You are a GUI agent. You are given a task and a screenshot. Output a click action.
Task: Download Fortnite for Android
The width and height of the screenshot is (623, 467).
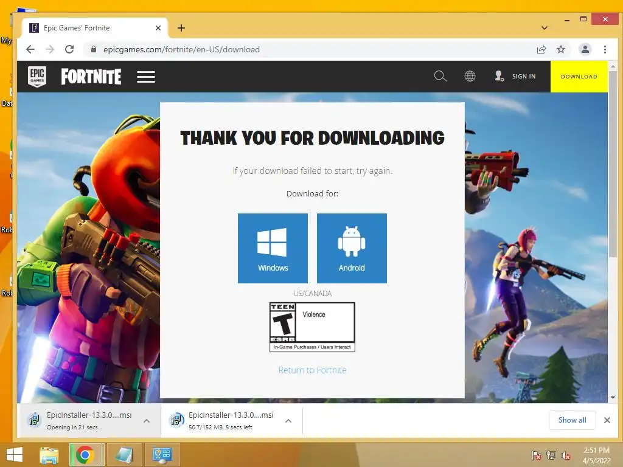tap(352, 248)
